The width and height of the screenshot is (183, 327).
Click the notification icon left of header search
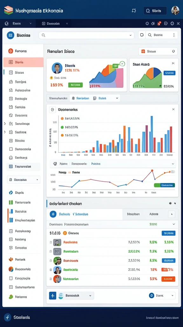click(134, 11)
